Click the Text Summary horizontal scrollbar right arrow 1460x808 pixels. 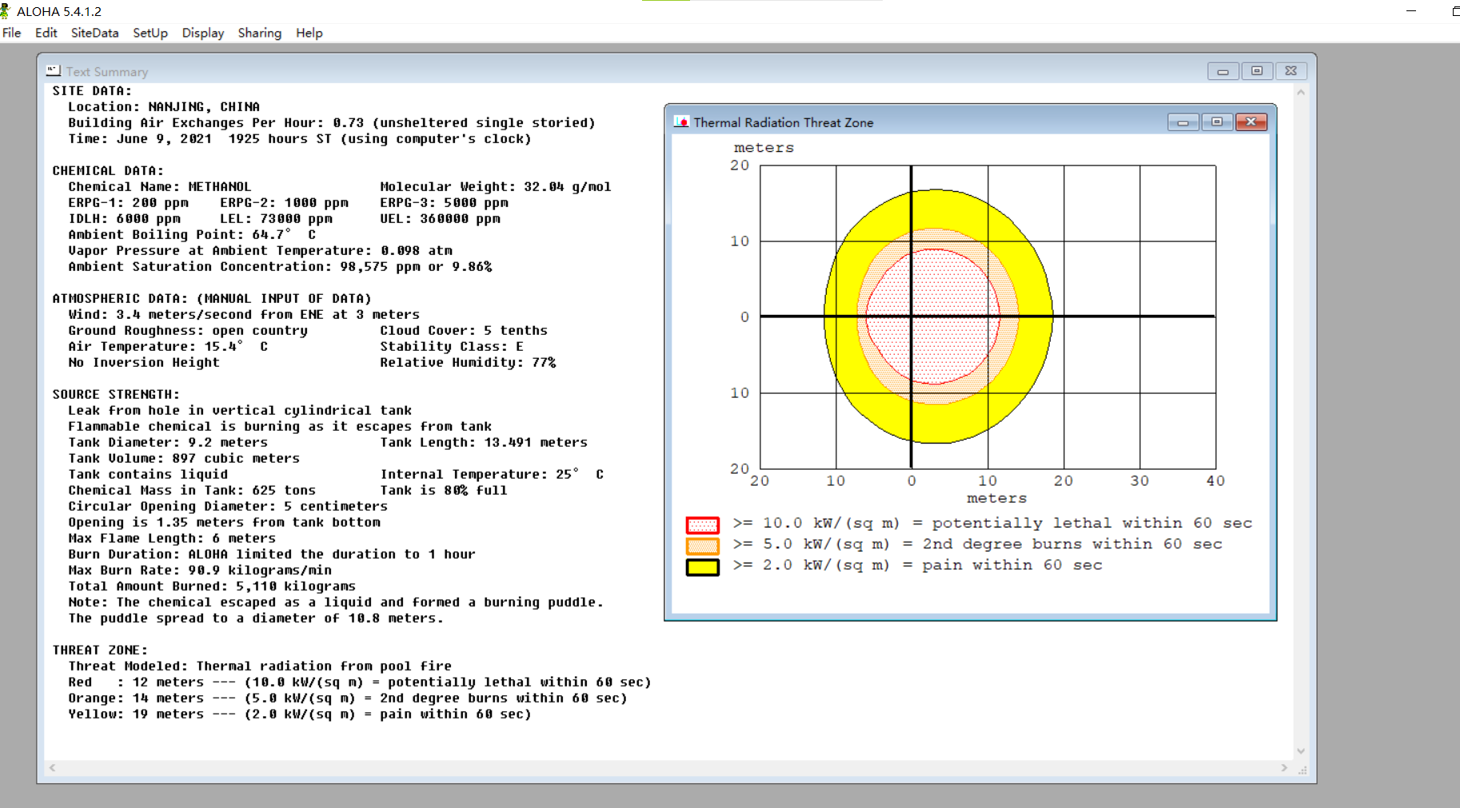(x=1284, y=768)
